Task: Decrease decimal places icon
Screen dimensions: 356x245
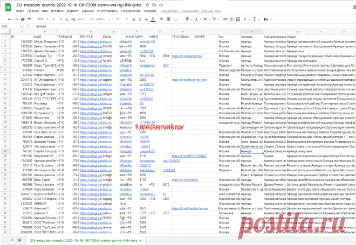Action: click(67, 19)
